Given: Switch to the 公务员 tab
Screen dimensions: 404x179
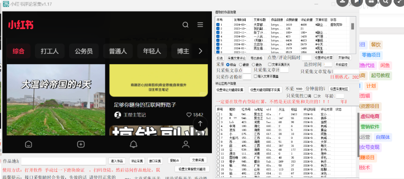Looking at the screenshot, I should [84, 51].
